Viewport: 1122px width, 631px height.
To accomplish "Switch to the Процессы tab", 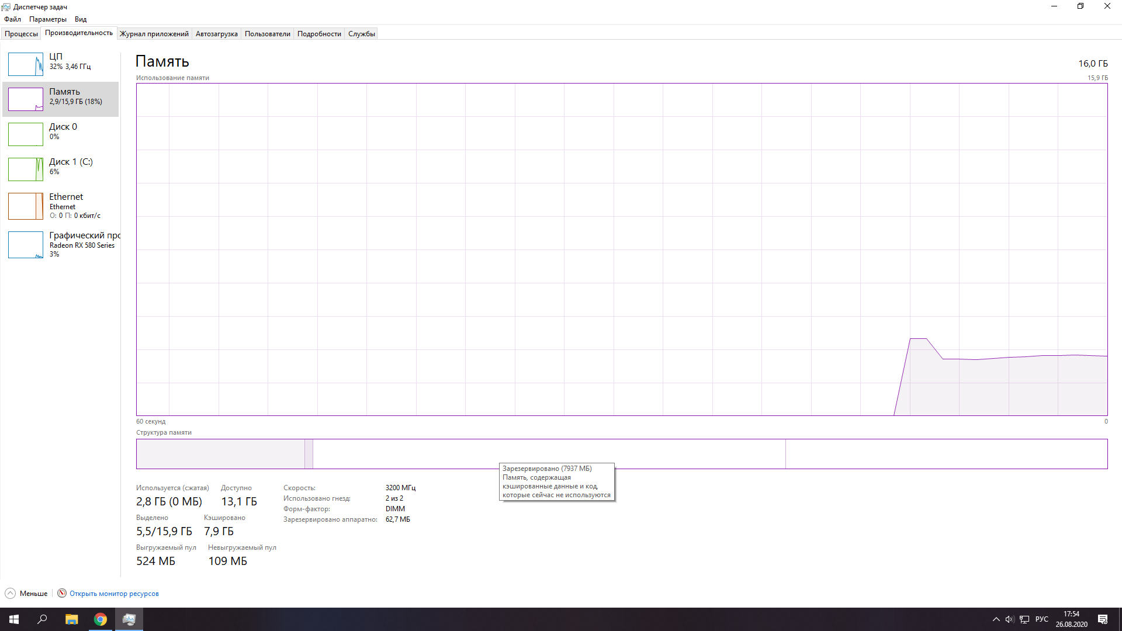I will coord(21,33).
